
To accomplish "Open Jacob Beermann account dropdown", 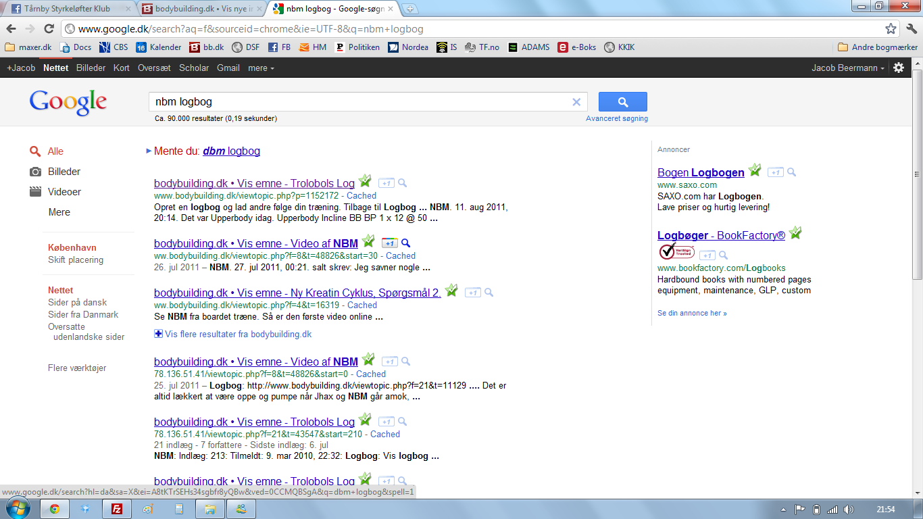I will [x=848, y=68].
